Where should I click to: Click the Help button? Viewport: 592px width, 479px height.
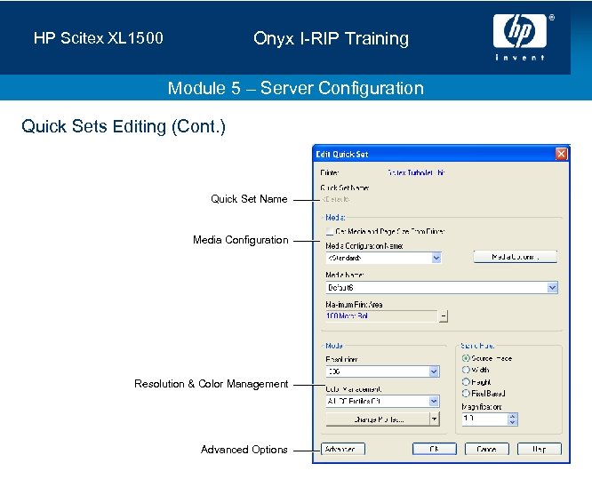[x=540, y=449]
